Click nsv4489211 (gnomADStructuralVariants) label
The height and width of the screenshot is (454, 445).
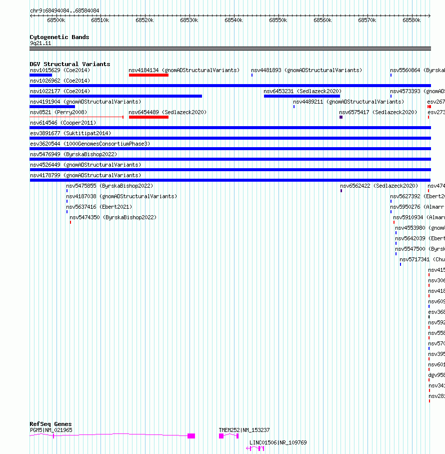pyautogui.click(x=348, y=102)
